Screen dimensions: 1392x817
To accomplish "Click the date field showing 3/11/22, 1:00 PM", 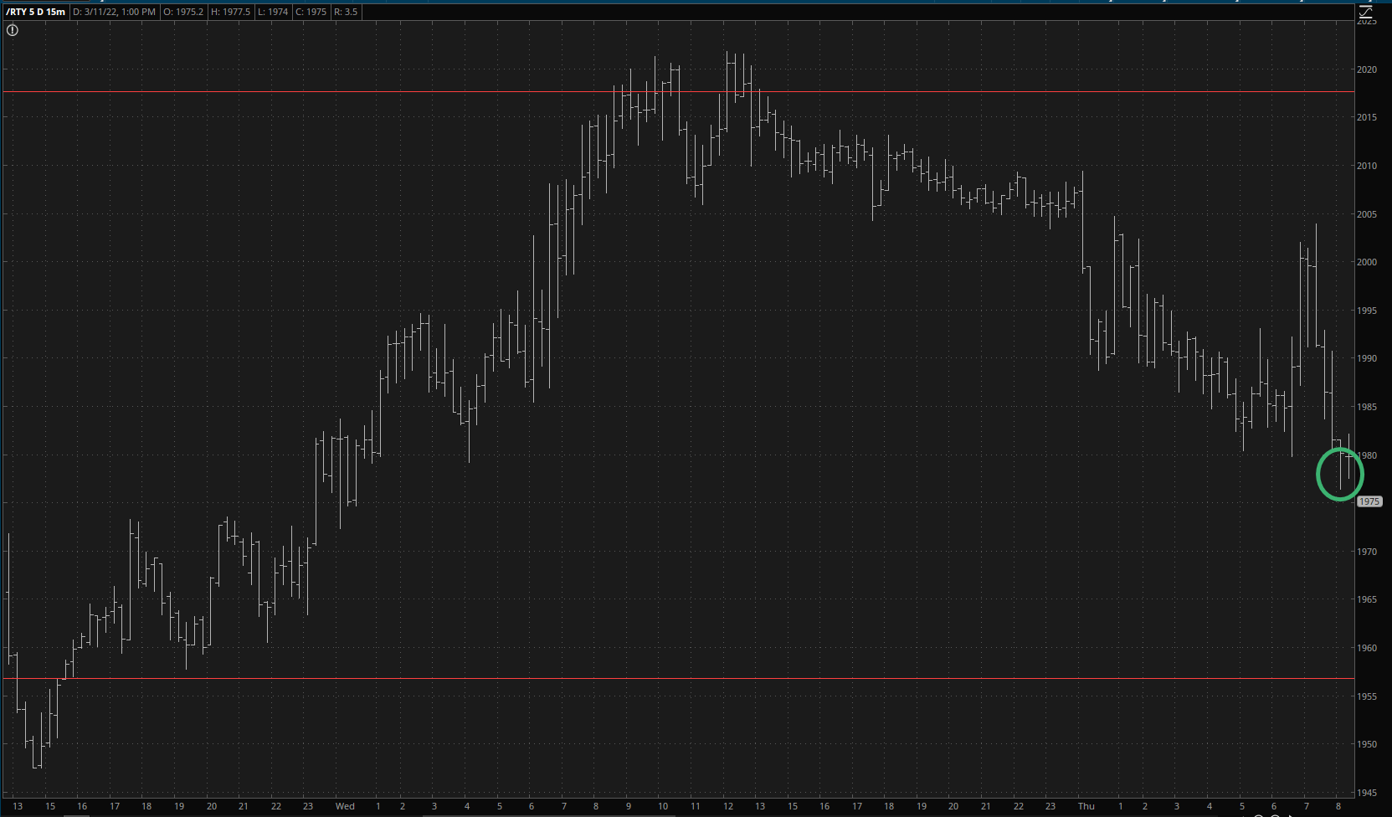I will tap(114, 12).
